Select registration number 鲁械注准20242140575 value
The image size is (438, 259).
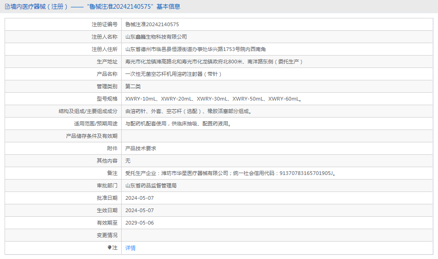152,24
